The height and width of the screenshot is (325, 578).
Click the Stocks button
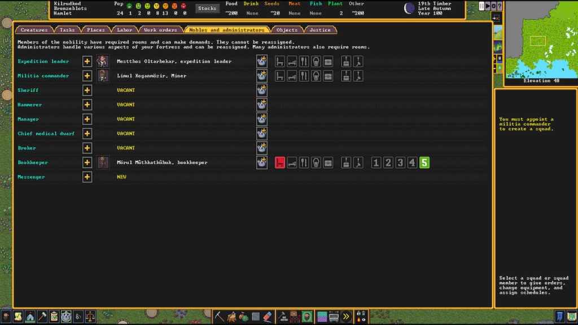point(207,8)
